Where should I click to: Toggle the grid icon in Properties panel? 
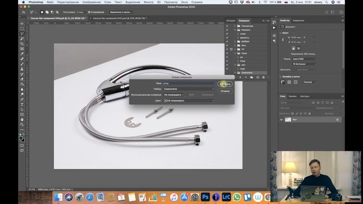(x=289, y=82)
